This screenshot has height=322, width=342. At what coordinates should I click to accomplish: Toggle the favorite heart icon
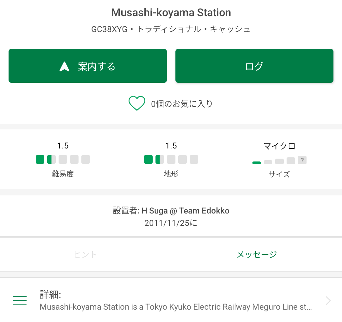point(137,103)
